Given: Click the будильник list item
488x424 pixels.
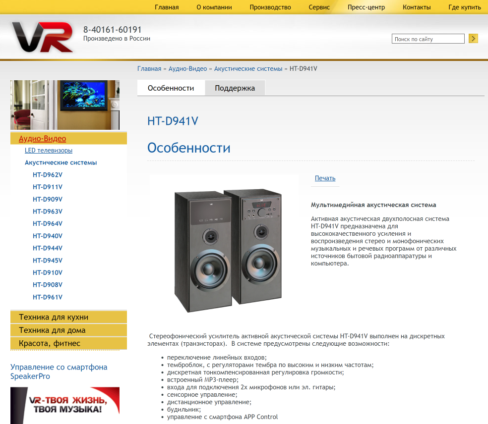Looking at the screenshot, I should [184, 410].
